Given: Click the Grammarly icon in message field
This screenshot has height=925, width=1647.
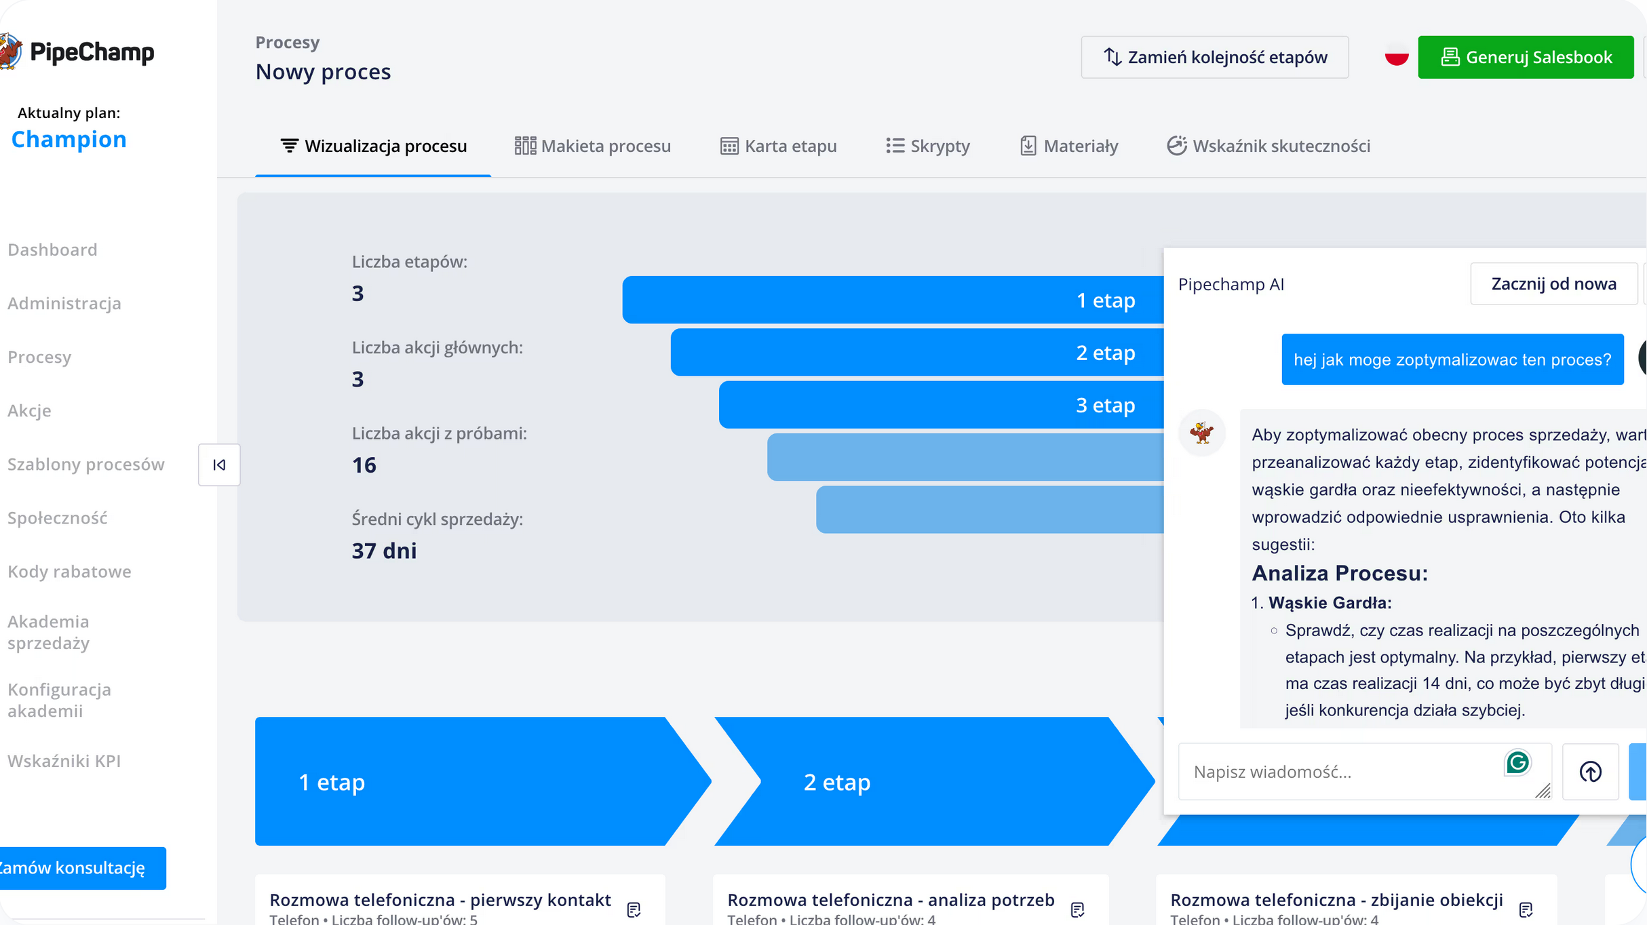Looking at the screenshot, I should pyautogui.click(x=1517, y=762).
